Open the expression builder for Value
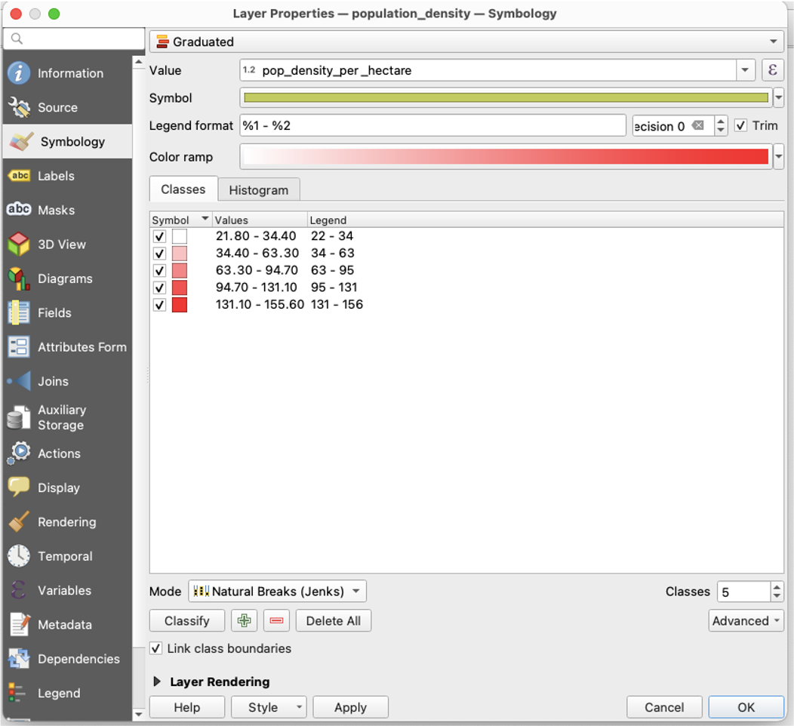This screenshot has width=794, height=726. [773, 69]
